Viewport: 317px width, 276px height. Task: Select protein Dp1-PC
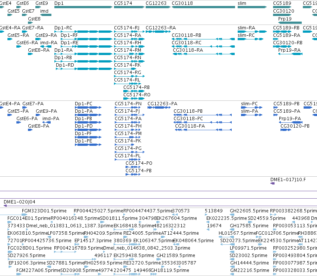(83, 103)
